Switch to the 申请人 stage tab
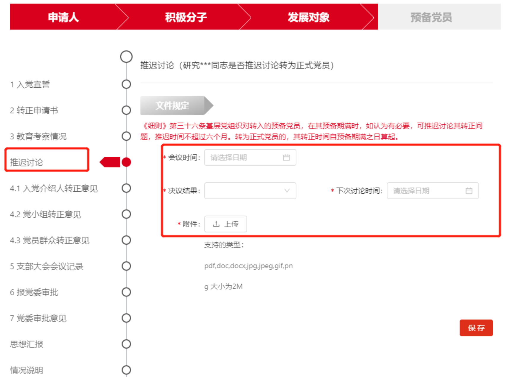 click(x=63, y=17)
